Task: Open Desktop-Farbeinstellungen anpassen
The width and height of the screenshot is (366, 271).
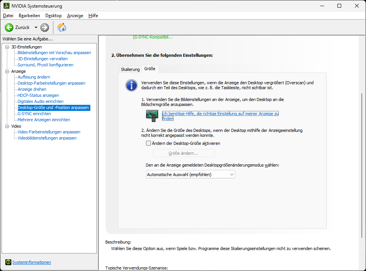Action: tap(51, 83)
